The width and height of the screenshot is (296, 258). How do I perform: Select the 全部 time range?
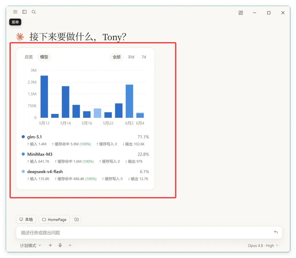click(x=117, y=57)
